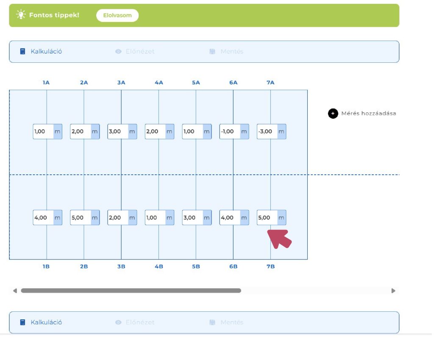Click the calculator icon in top Kalkuláció tab
434x338 pixels.
click(x=23, y=51)
